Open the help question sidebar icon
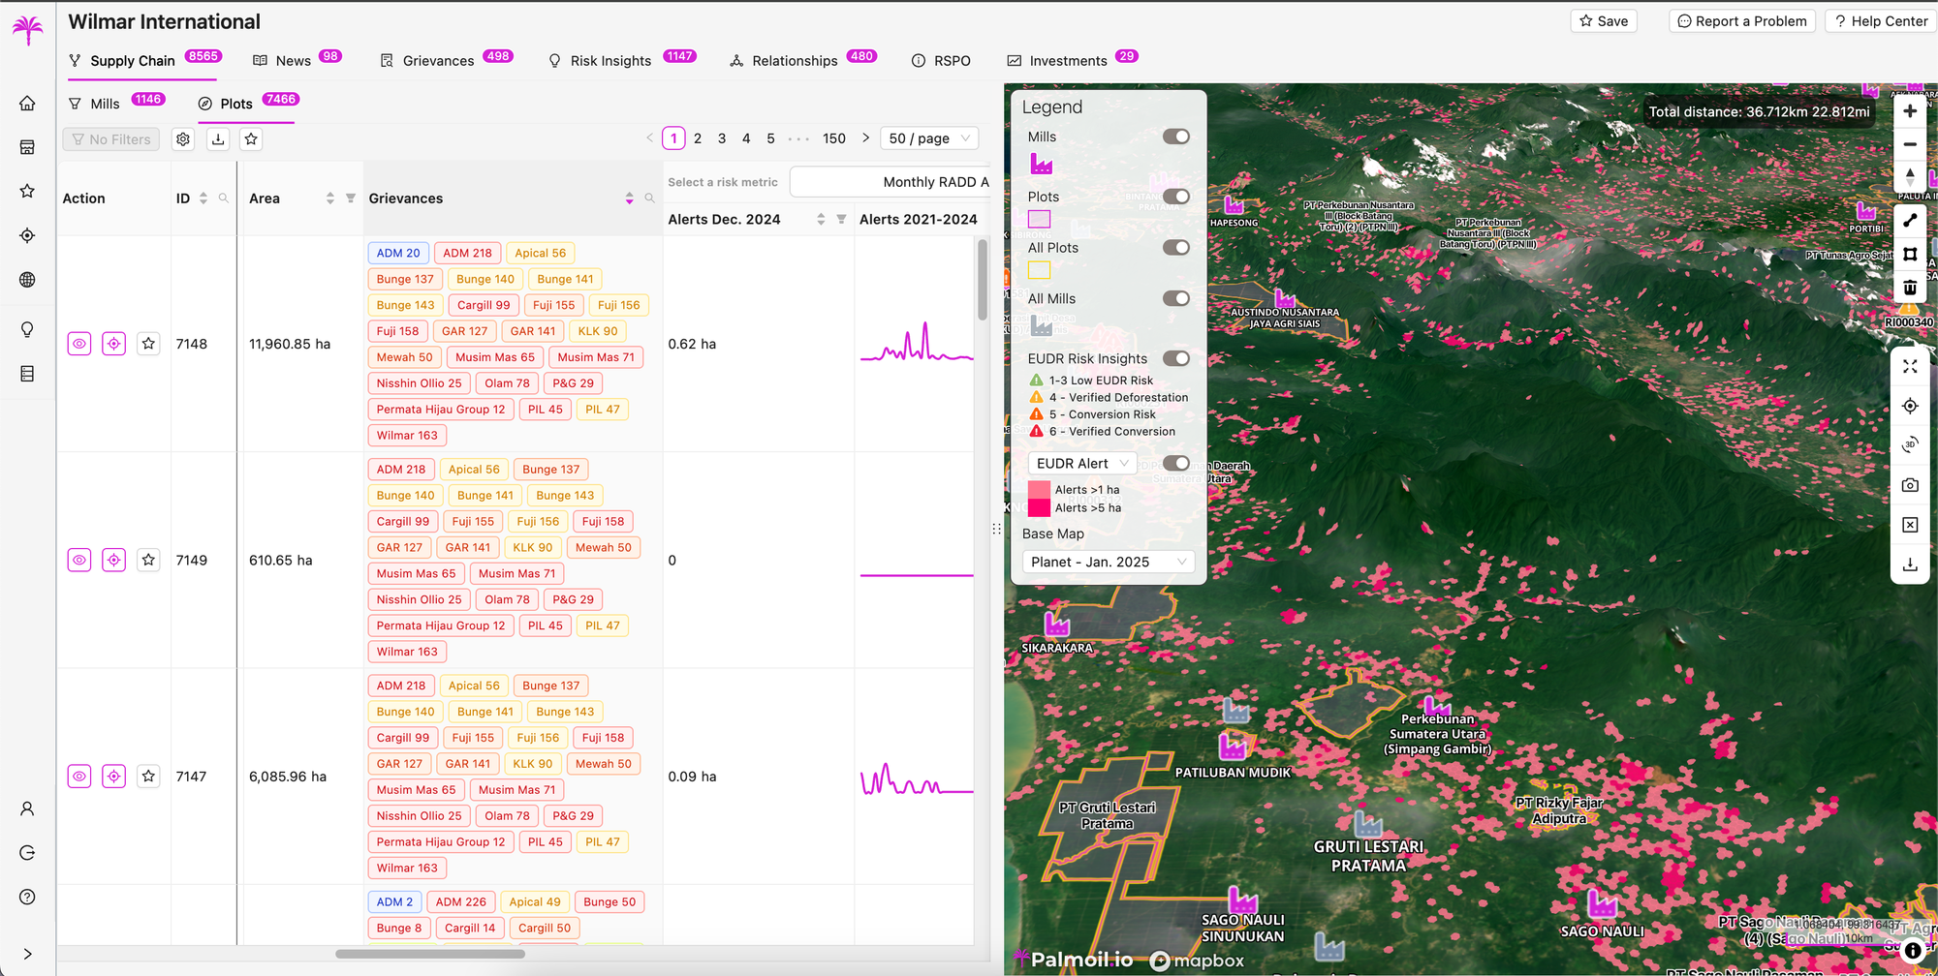Image resolution: width=1938 pixels, height=976 pixels. [x=27, y=897]
